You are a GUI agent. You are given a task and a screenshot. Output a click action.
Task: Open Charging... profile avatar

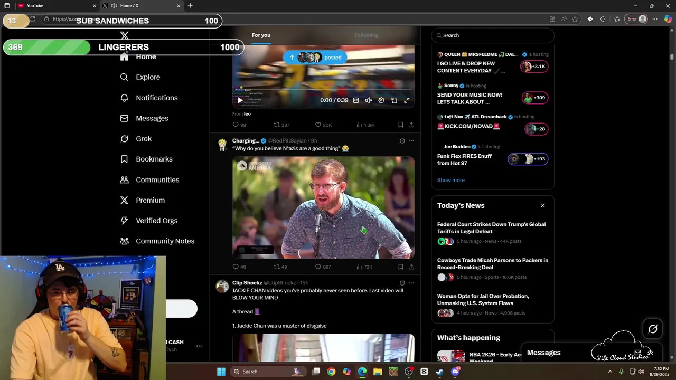(x=222, y=145)
